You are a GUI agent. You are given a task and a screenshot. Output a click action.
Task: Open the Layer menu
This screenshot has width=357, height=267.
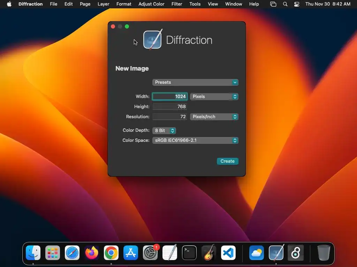coord(103,4)
